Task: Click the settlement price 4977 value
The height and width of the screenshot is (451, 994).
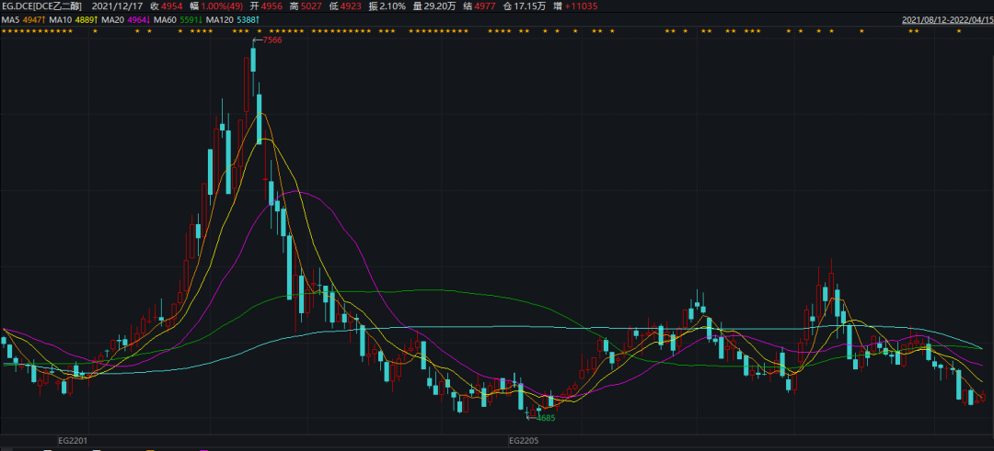Action: tap(485, 6)
